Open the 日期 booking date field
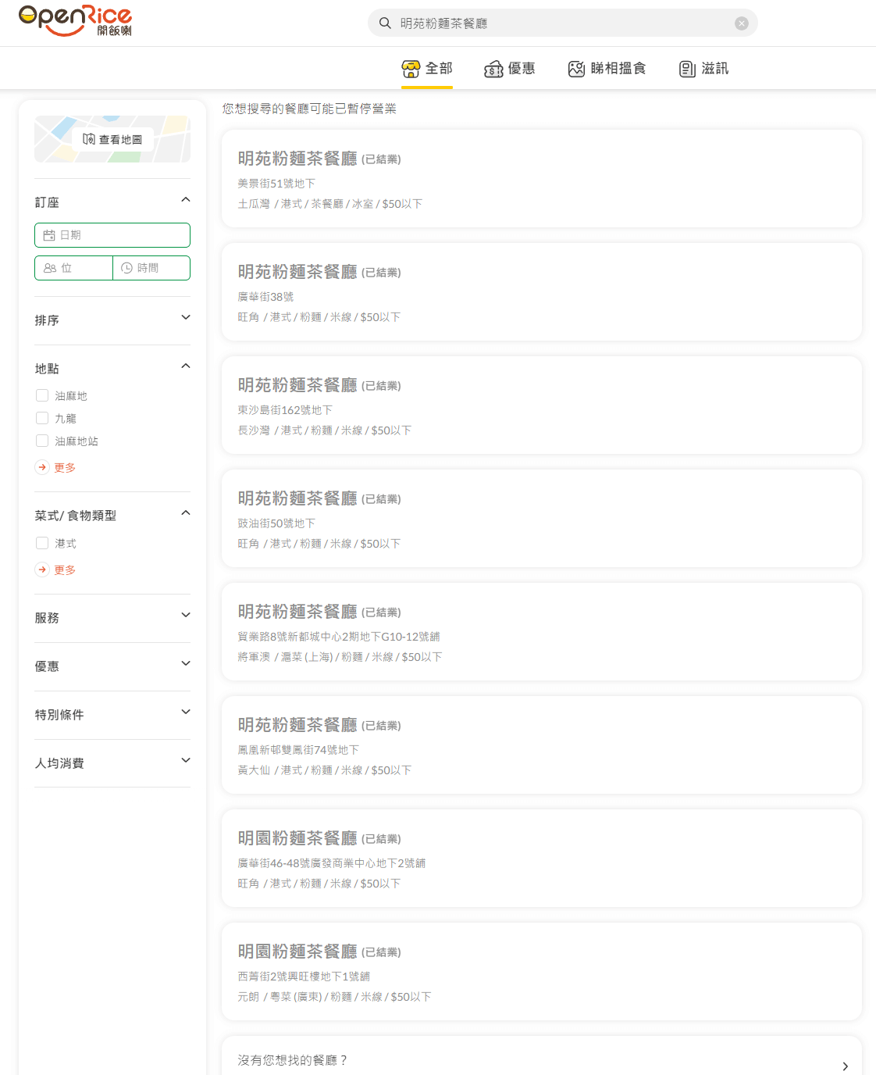 (x=112, y=235)
